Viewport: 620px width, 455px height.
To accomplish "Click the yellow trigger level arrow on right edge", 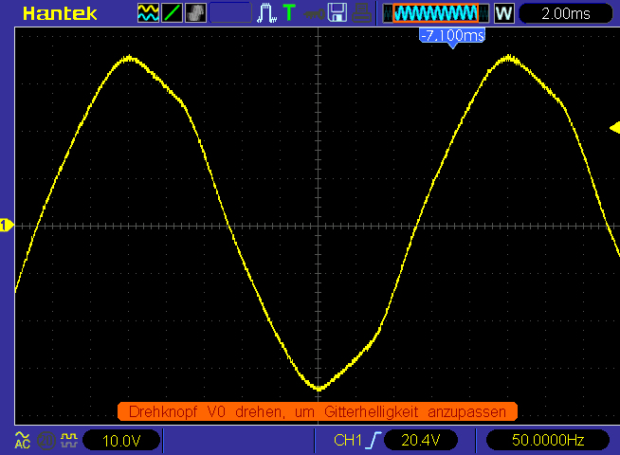I will click(613, 129).
